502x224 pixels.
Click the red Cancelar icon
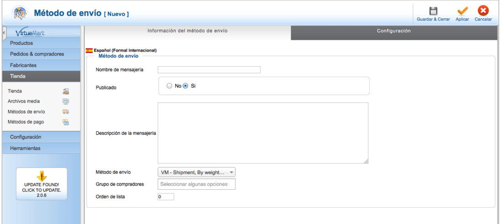click(483, 11)
